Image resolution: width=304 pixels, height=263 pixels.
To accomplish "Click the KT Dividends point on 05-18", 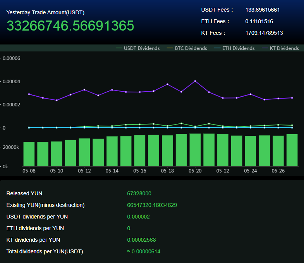I will click(167, 84).
